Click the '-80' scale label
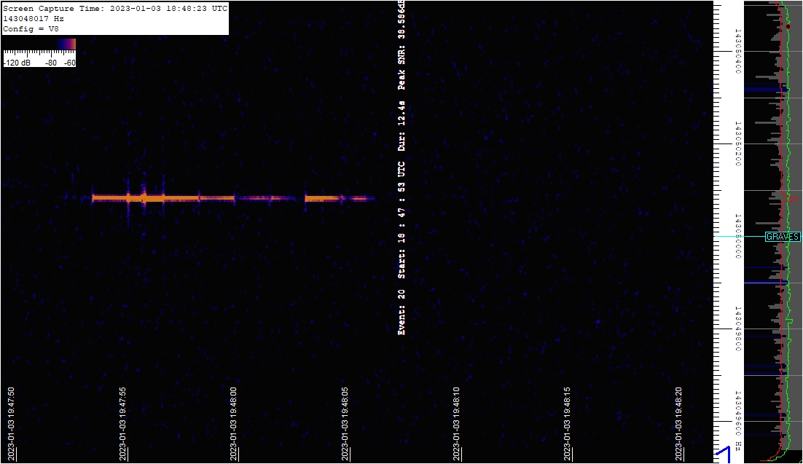The height and width of the screenshot is (464, 803). click(x=51, y=63)
